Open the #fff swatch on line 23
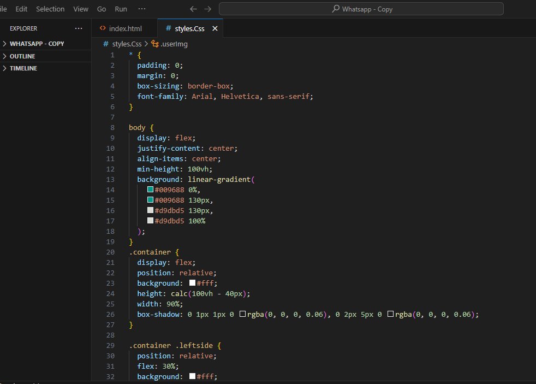Image resolution: width=536 pixels, height=384 pixels. [193, 283]
